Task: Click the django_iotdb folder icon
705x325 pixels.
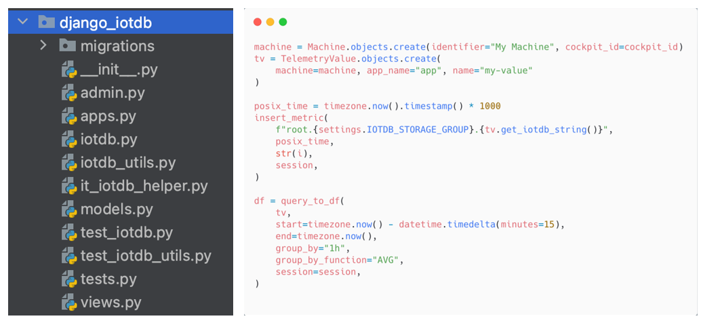Action: tap(46, 22)
